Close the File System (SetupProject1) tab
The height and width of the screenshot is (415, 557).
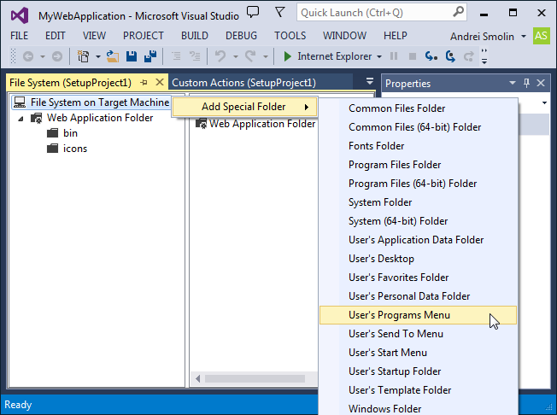click(x=160, y=82)
